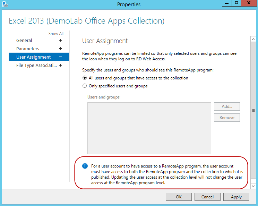The height and width of the screenshot is (206, 258).
Task: Expand the General section plus icon
Action: click(x=61, y=41)
